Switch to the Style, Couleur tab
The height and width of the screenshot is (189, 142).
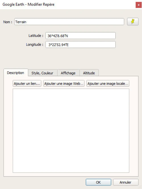(x=42, y=73)
